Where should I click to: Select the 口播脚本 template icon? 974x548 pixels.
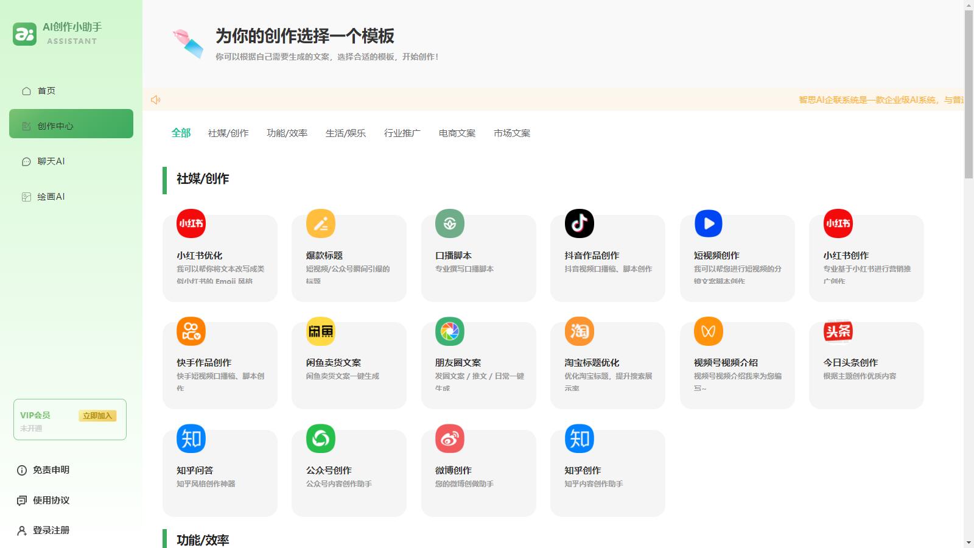pyautogui.click(x=449, y=223)
